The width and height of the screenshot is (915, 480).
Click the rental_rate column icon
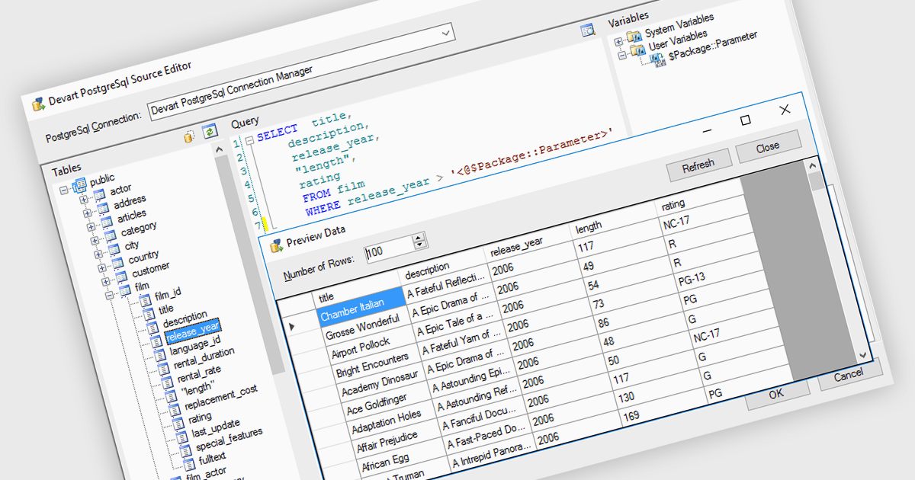pos(167,382)
